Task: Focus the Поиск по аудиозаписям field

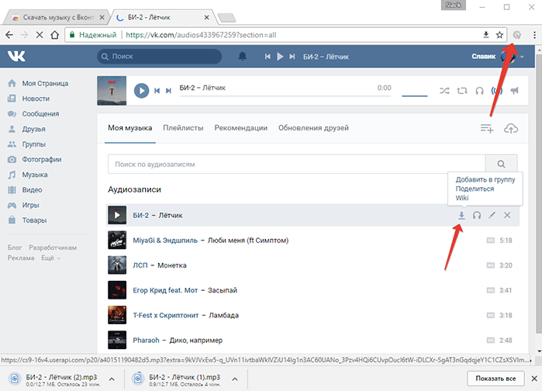Action: 296,164
